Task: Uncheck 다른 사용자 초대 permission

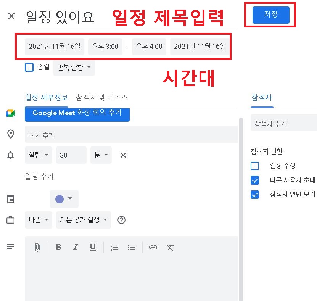Action: pyautogui.click(x=255, y=180)
